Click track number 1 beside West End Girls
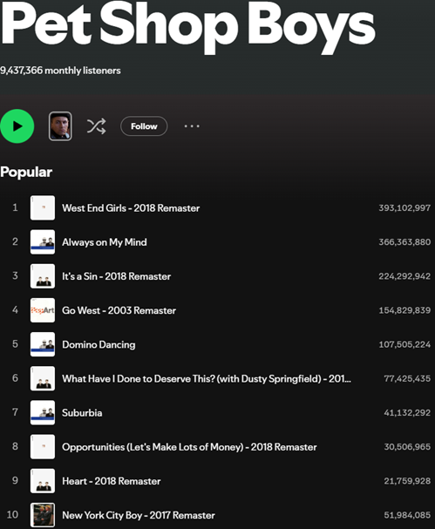Screen dimensions: 435x529 tap(15, 207)
